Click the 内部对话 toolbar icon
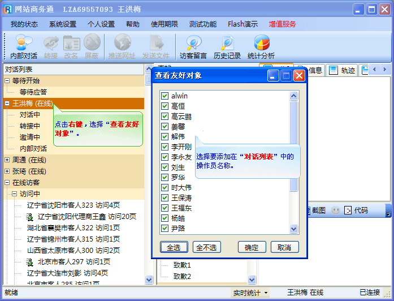This screenshot has height=301, width=394. pyautogui.click(x=24, y=46)
